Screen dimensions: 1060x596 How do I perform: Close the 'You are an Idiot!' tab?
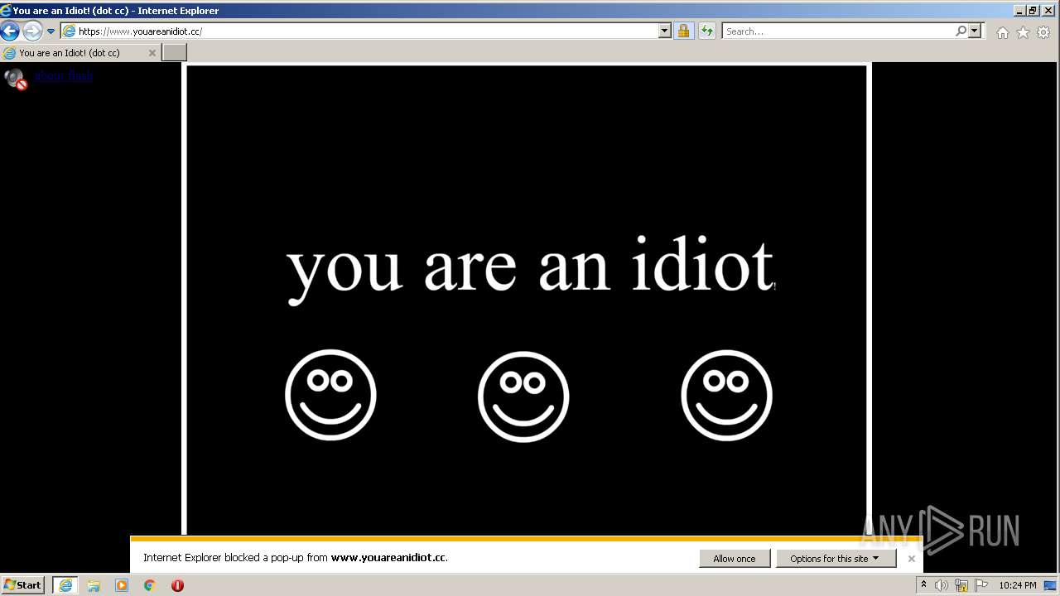[152, 53]
